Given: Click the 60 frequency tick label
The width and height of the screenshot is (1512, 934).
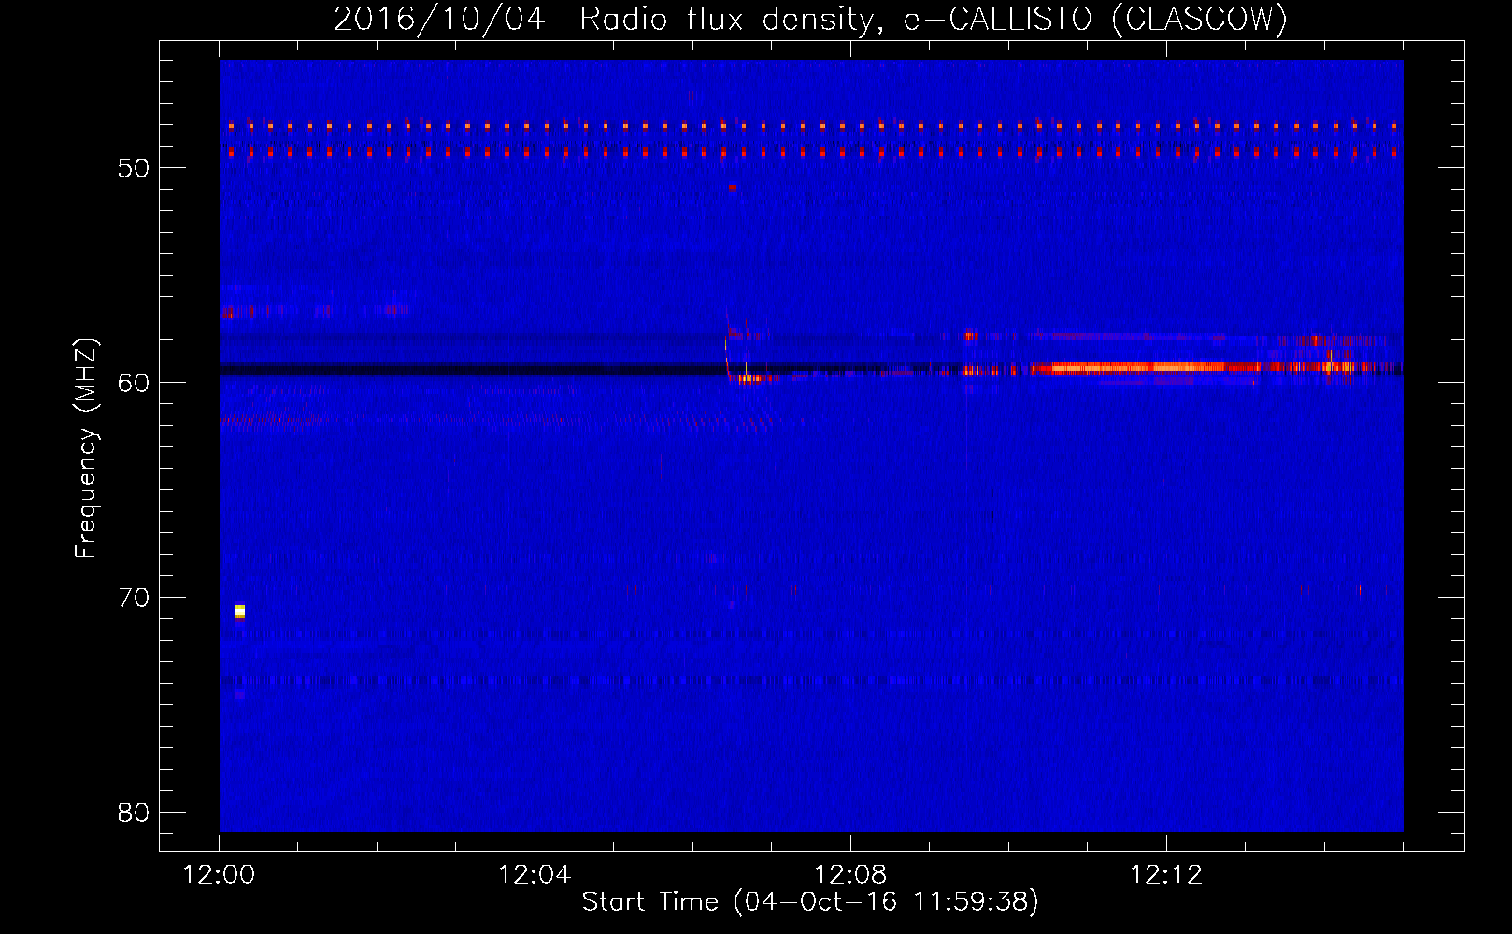Looking at the screenshot, I should tap(134, 383).
